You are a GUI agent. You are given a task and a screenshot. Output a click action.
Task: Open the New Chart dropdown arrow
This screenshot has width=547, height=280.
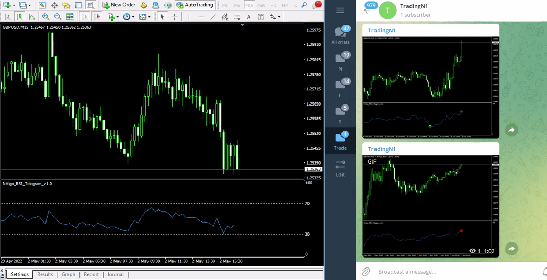coord(14,5)
